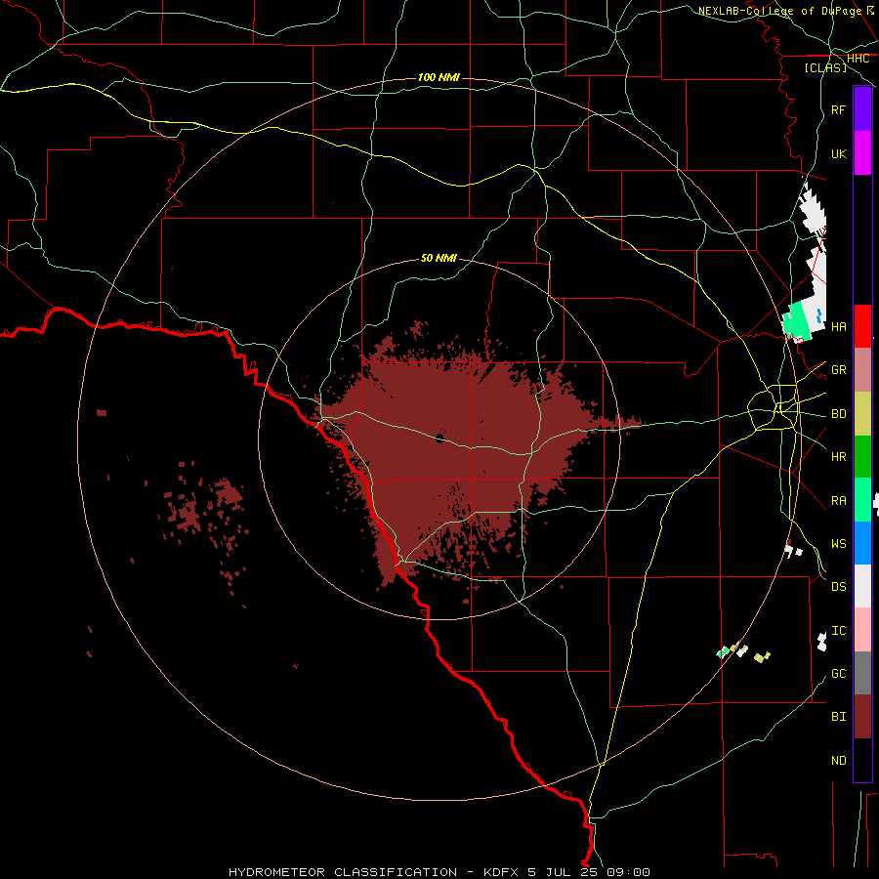Select the gray GC legend swatch
Screen dimensions: 879x879
point(862,673)
